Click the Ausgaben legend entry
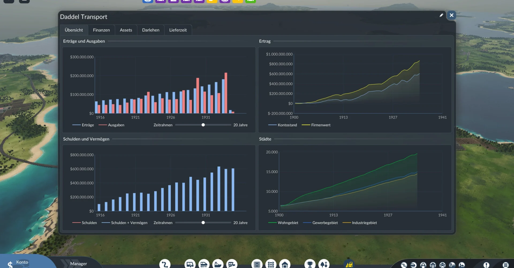The width and height of the screenshot is (514, 268). (111, 125)
